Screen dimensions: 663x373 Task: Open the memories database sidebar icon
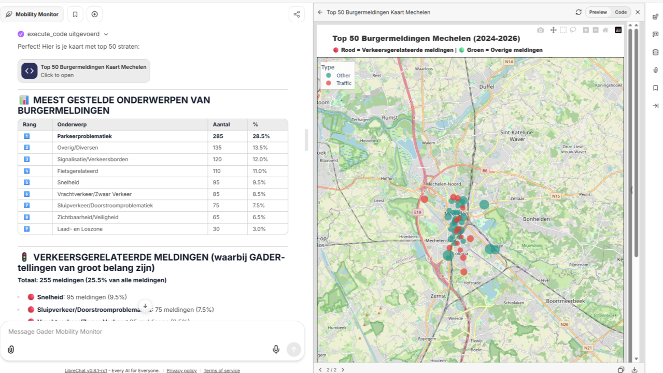pos(655,52)
